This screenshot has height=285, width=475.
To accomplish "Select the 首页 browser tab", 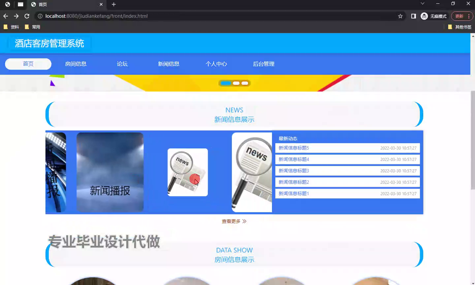I will pyautogui.click(x=66, y=4).
